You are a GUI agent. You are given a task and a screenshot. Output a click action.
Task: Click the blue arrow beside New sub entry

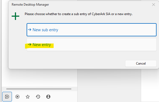click(30, 30)
